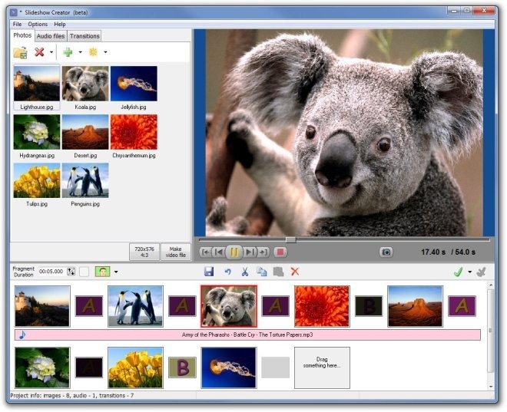Select the Tulips.jpg thumbnail in photo list
This screenshot has height=412, width=507.
point(37,184)
